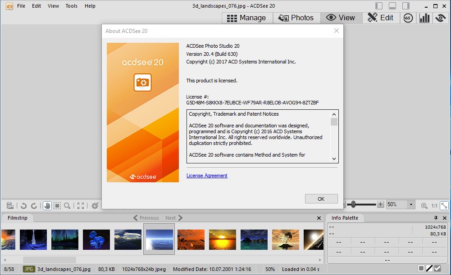Image resolution: width=451 pixels, height=275 pixels.
Task: Switch to Manage mode
Action: 247,18
